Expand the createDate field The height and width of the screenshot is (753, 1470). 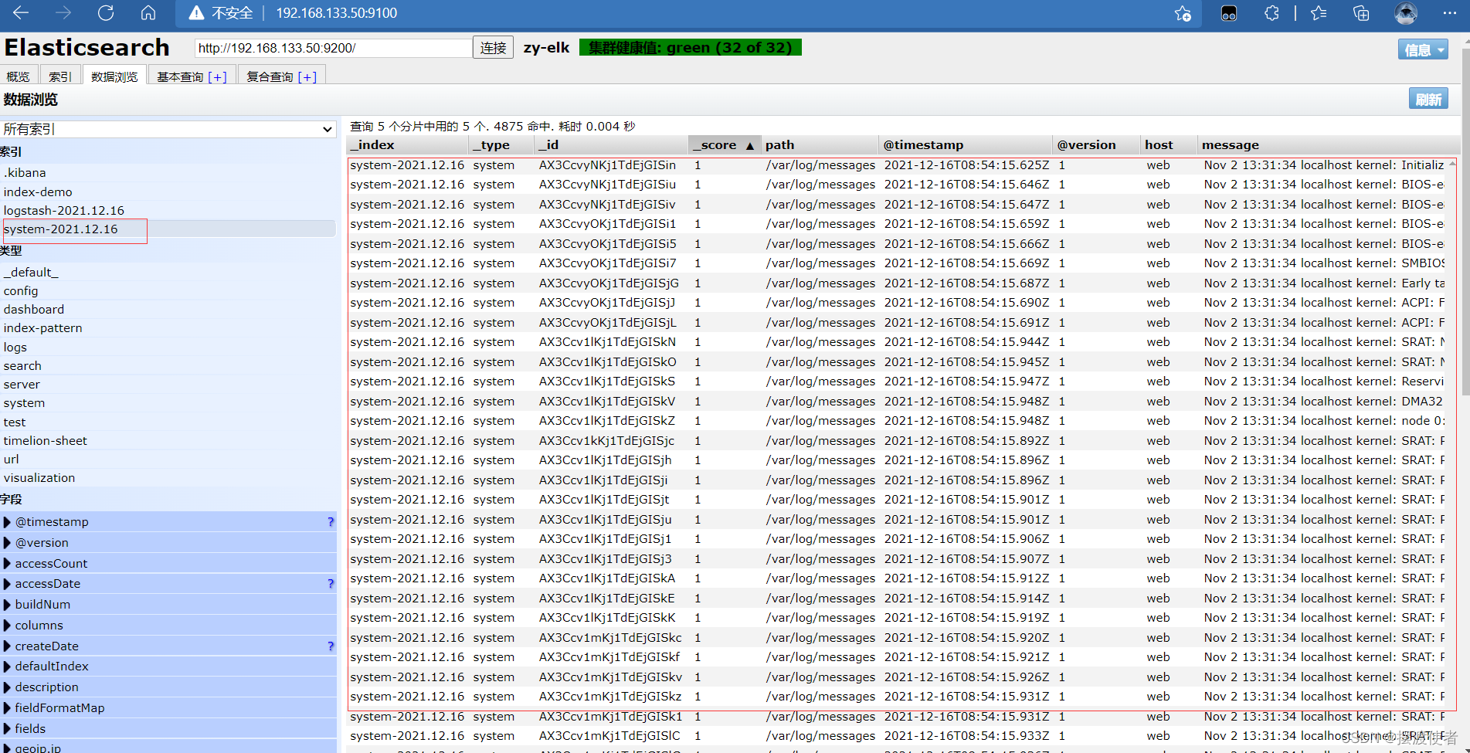pos(8,646)
